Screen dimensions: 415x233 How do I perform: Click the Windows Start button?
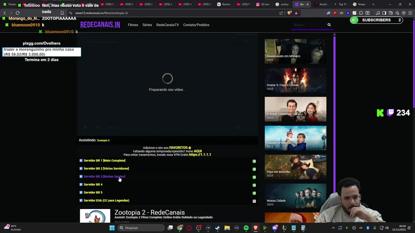tap(112, 228)
